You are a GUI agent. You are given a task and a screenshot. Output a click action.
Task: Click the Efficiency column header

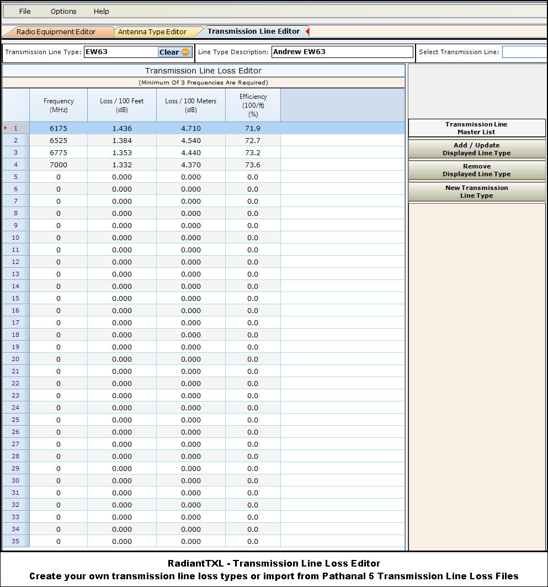253,105
